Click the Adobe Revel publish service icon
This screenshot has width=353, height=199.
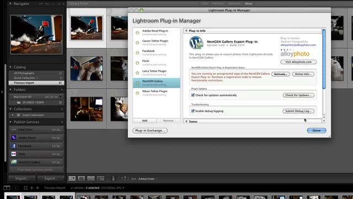coord(13,138)
